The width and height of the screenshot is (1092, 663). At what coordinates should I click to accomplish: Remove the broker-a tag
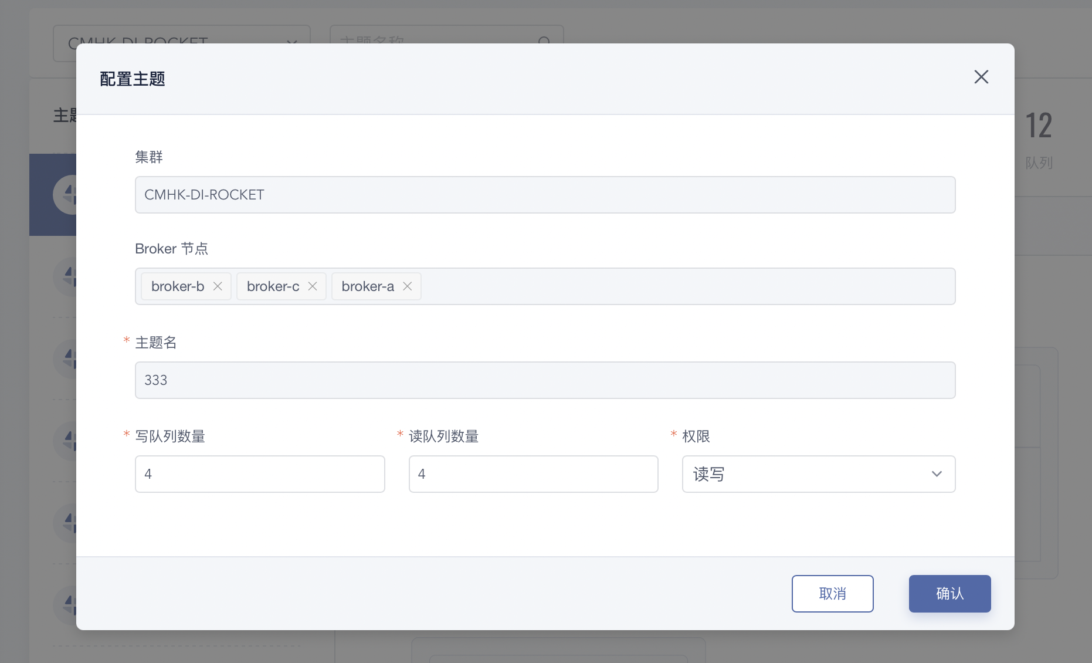pos(408,286)
